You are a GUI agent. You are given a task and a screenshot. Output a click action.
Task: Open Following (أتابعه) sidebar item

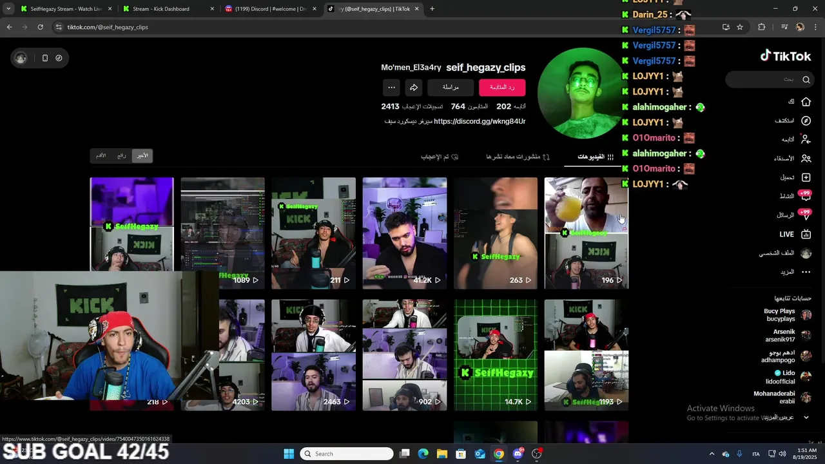coord(796,139)
